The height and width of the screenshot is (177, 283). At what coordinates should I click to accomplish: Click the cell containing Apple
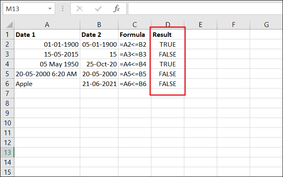[47, 84]
